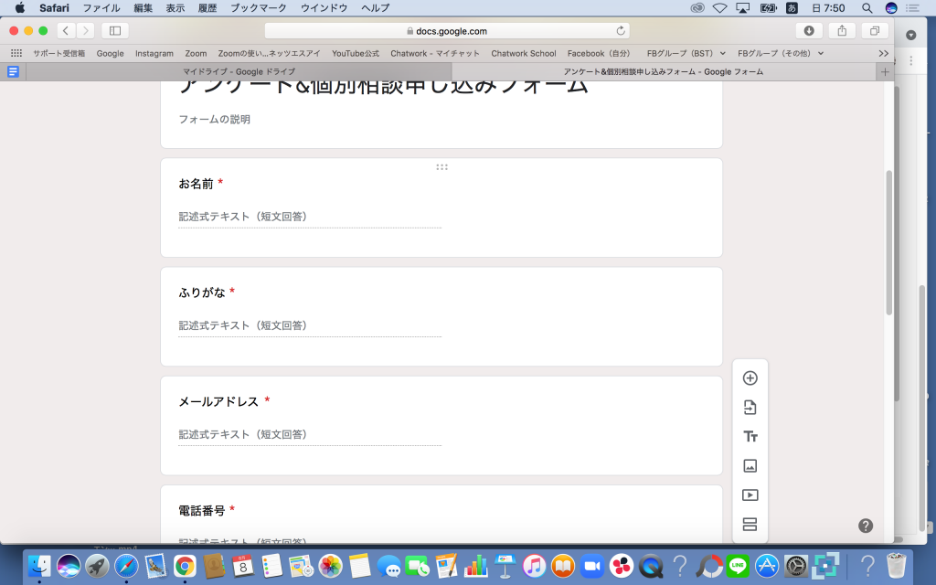Add a new question with plus-circle icon
This screenshot has height=585, width=936.
750,378
